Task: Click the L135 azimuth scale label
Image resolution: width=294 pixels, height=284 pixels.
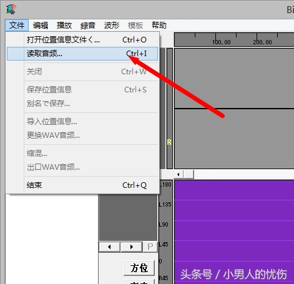Action: (165, 205)
